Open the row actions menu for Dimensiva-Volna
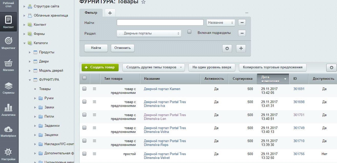 point(94,128)
